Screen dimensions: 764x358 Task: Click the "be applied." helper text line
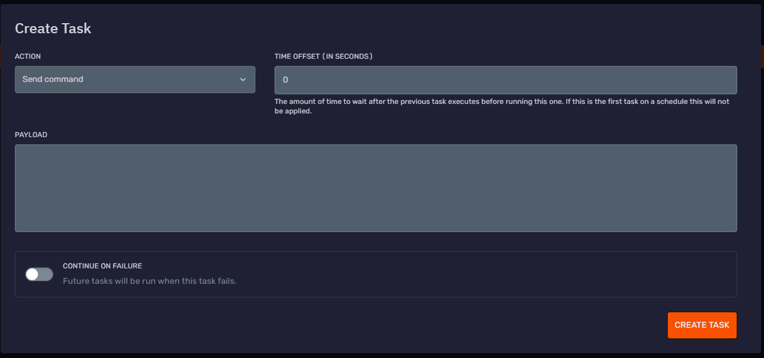click(x=293, y=111)
